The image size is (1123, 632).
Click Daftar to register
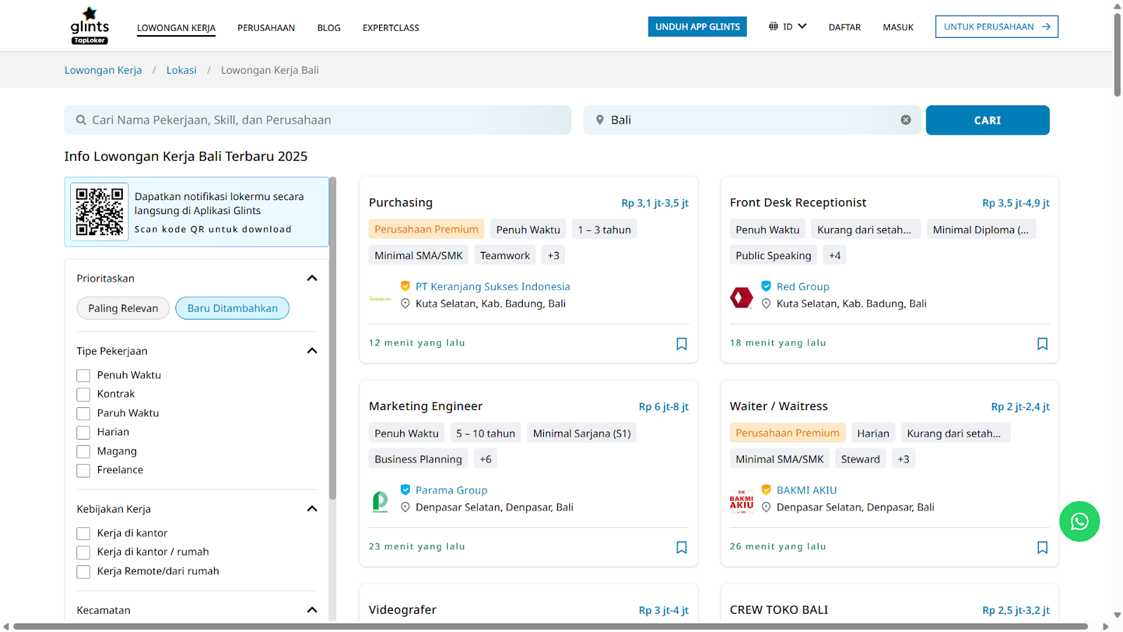point(844,27)
